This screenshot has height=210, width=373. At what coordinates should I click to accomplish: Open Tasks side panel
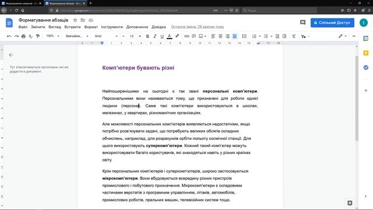pyautogui.click(x=366, y=68)
